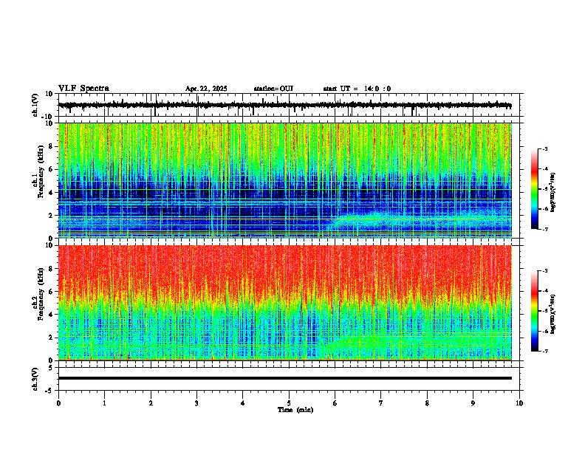Click the time axis tick label "9"
The width and height of the screenshot is (585, 452).
click(x=473, y=403)
